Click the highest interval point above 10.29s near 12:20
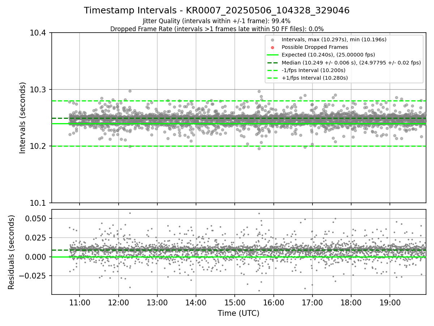The height and width of the screenshot is (326, 434). point(130,91)
